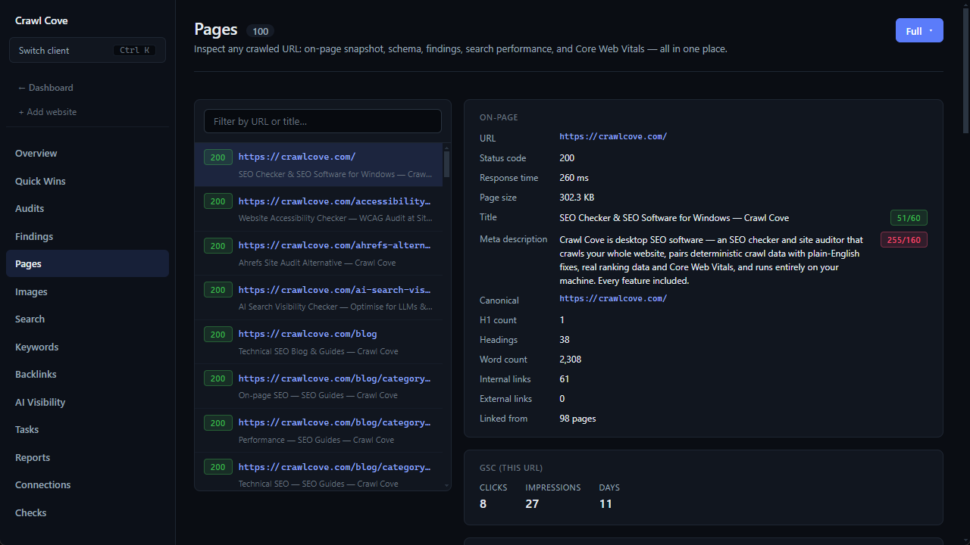Click the 100 pages count badge
Image resolution: width=970 pixels, height=545 pixels.
coord(261,31)
